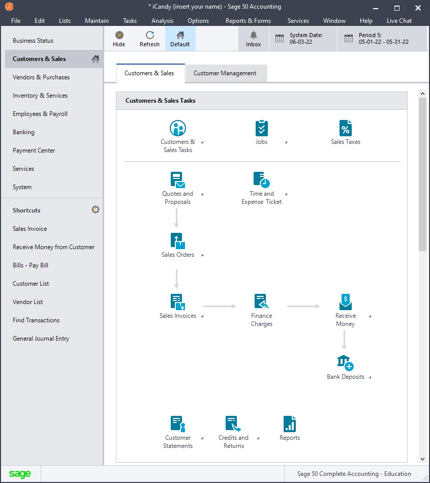This screenshot has width=430, height=483.
Task: Open Vendors & Purchases navigation page
Action: coord(41,77)
